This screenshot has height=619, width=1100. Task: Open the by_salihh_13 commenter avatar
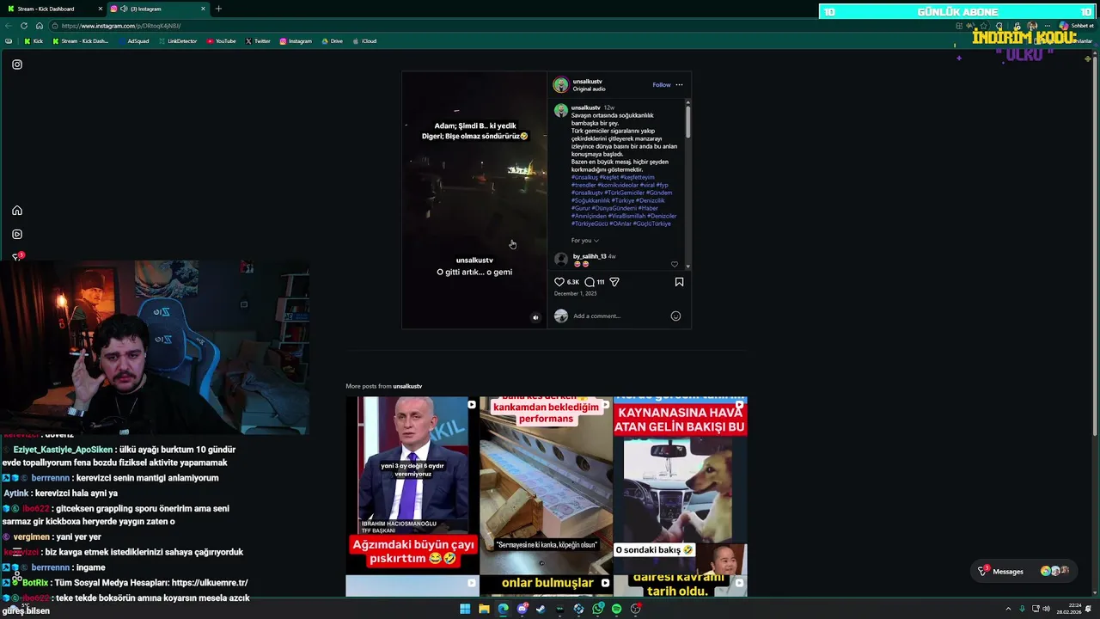(561, 260)
